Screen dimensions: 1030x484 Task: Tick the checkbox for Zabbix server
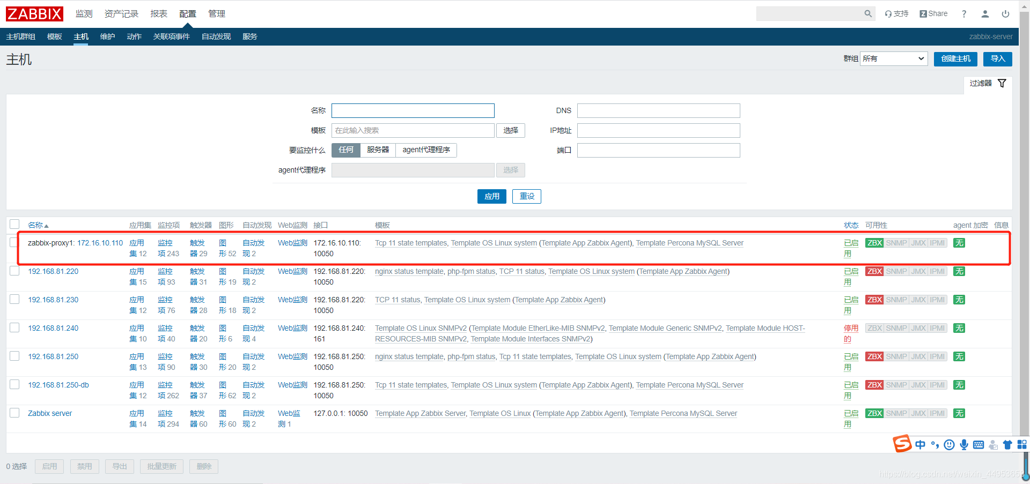[14, 413]
